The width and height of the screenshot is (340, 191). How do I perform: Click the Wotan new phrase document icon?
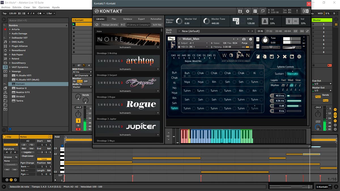(x=258, y=56)
